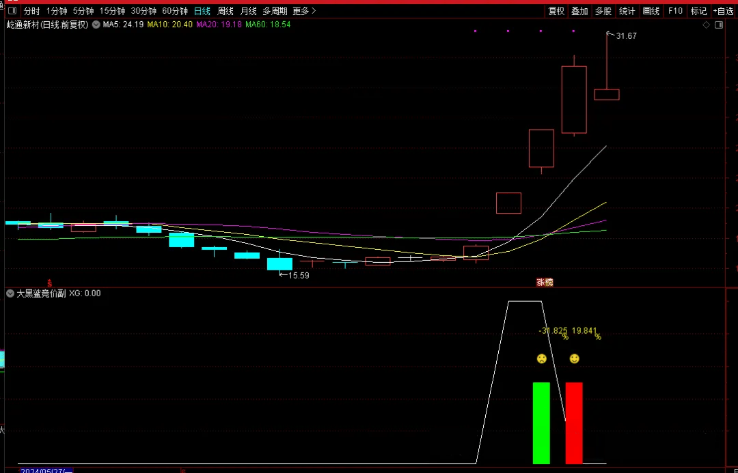Viewport: 738px width, 473px height.
Task: Expand the 更多 periods menu
Action: pyautogui.click(x=304, y=11)
